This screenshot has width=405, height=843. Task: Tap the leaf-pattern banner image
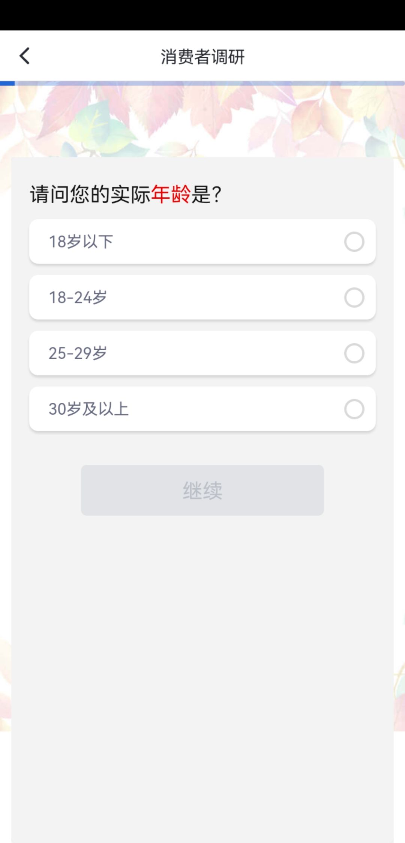tap(202, 120)
